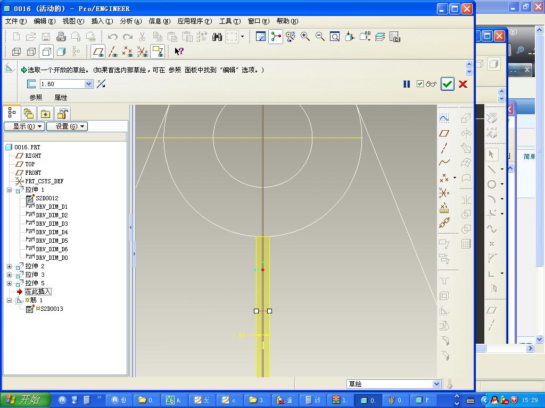Open the 工具(T) menu
Screen dimensions: 545x408
pyautogui.click(x=230, y=21)
